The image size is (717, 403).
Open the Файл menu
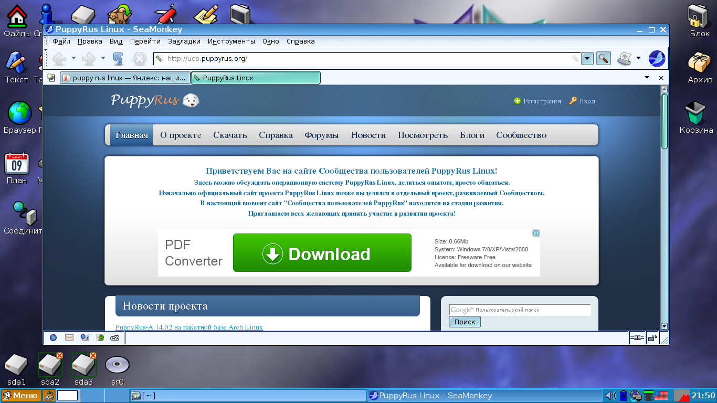pyautogui.click(x=61, y=41)
